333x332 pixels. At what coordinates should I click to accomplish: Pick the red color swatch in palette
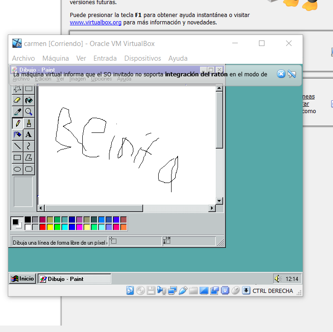pos(43,227)
